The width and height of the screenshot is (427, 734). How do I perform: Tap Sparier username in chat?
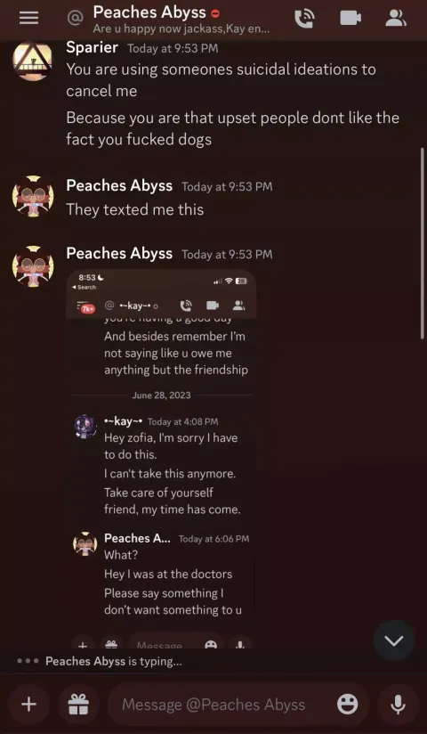tap(93, 47)
